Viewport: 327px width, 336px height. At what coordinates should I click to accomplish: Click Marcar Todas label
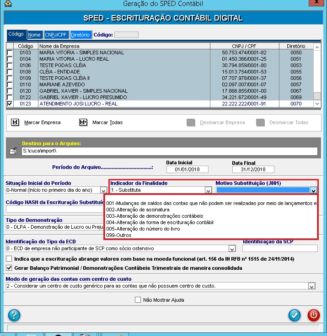point(107,122)
